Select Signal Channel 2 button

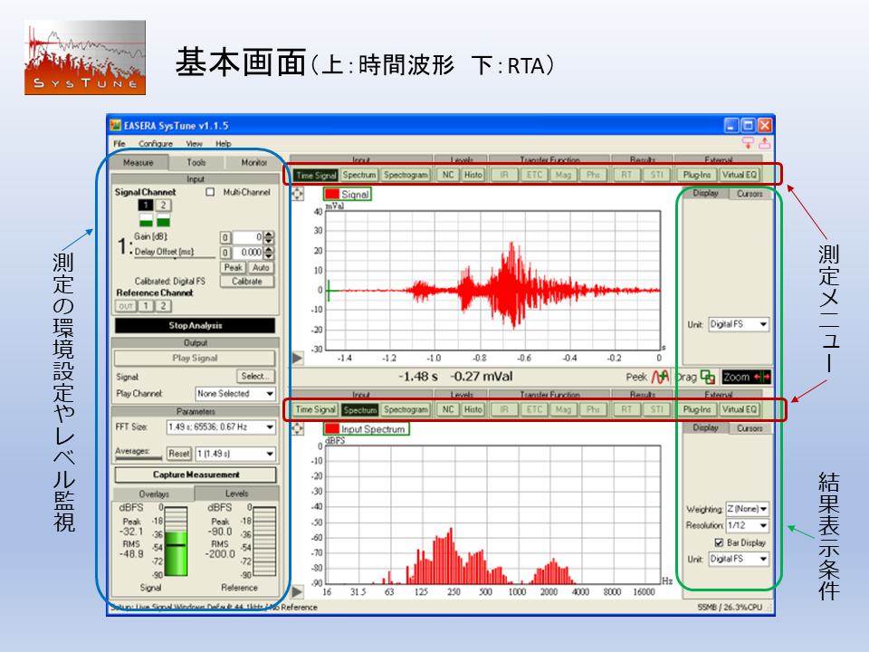point(164,206)
